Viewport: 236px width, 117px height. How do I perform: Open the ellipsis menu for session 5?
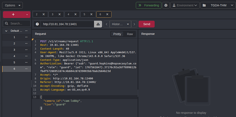(26, 62)
